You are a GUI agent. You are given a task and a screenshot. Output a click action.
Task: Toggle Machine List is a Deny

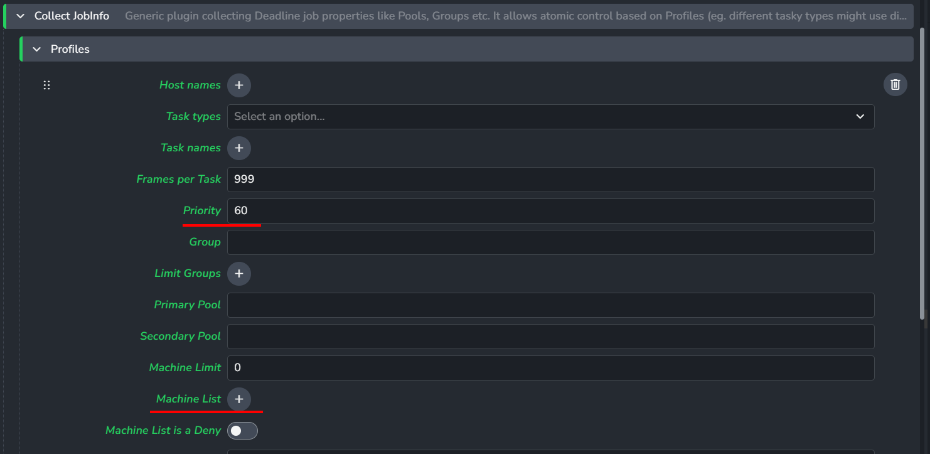pyautogui.click(x=242, y=431)
